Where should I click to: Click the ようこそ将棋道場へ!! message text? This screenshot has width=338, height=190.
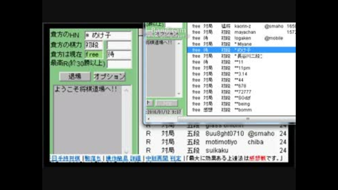click(x=86, y=89)
